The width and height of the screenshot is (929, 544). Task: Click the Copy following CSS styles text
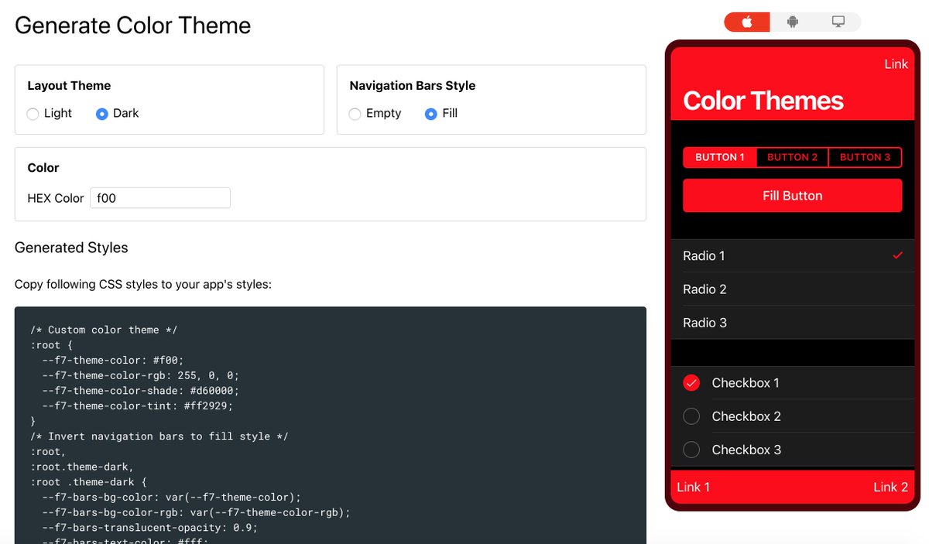click(x=143, y=285)
